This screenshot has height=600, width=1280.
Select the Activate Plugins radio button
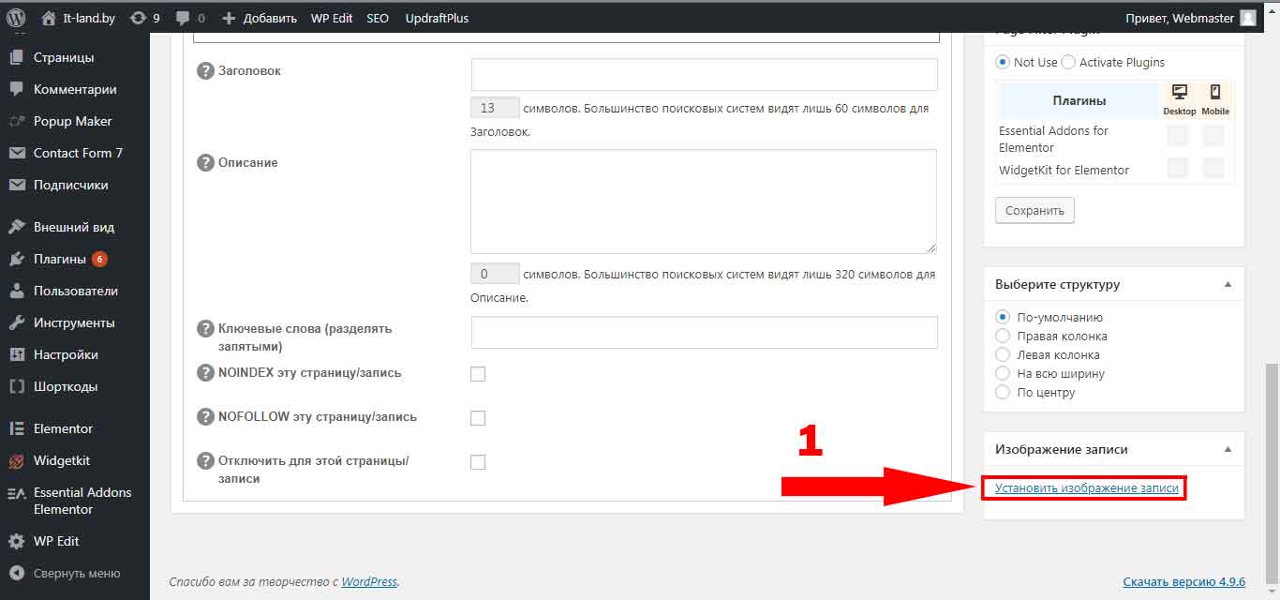1068,63
